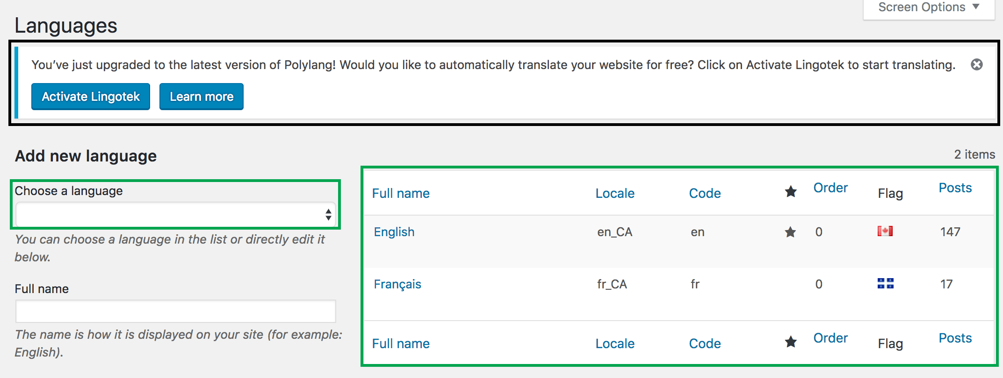Open the English language row link
This screenshot has height=378, width=1003.
[x=394, y=232]
